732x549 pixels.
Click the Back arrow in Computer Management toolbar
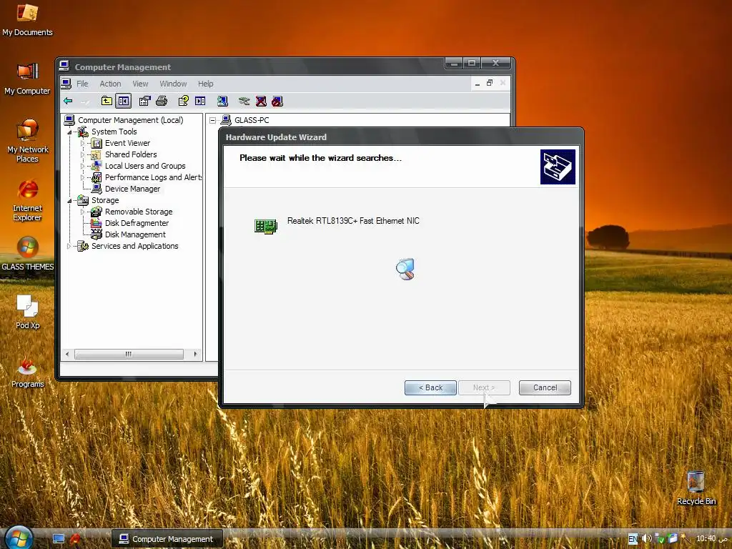[68, 101]
